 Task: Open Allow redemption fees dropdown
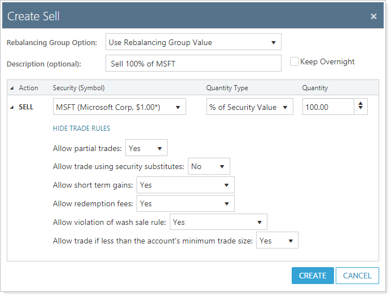tap(186, 203)
